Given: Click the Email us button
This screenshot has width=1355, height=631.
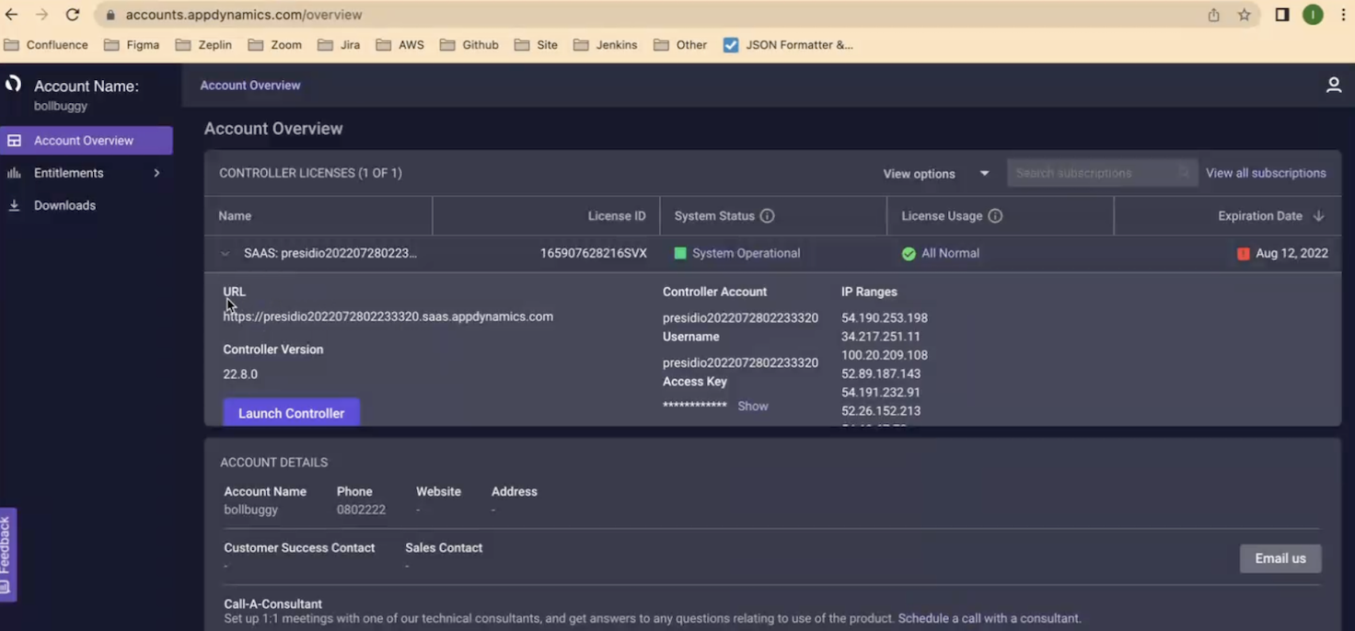Looking at the screenshot, I should point(1280,558).
